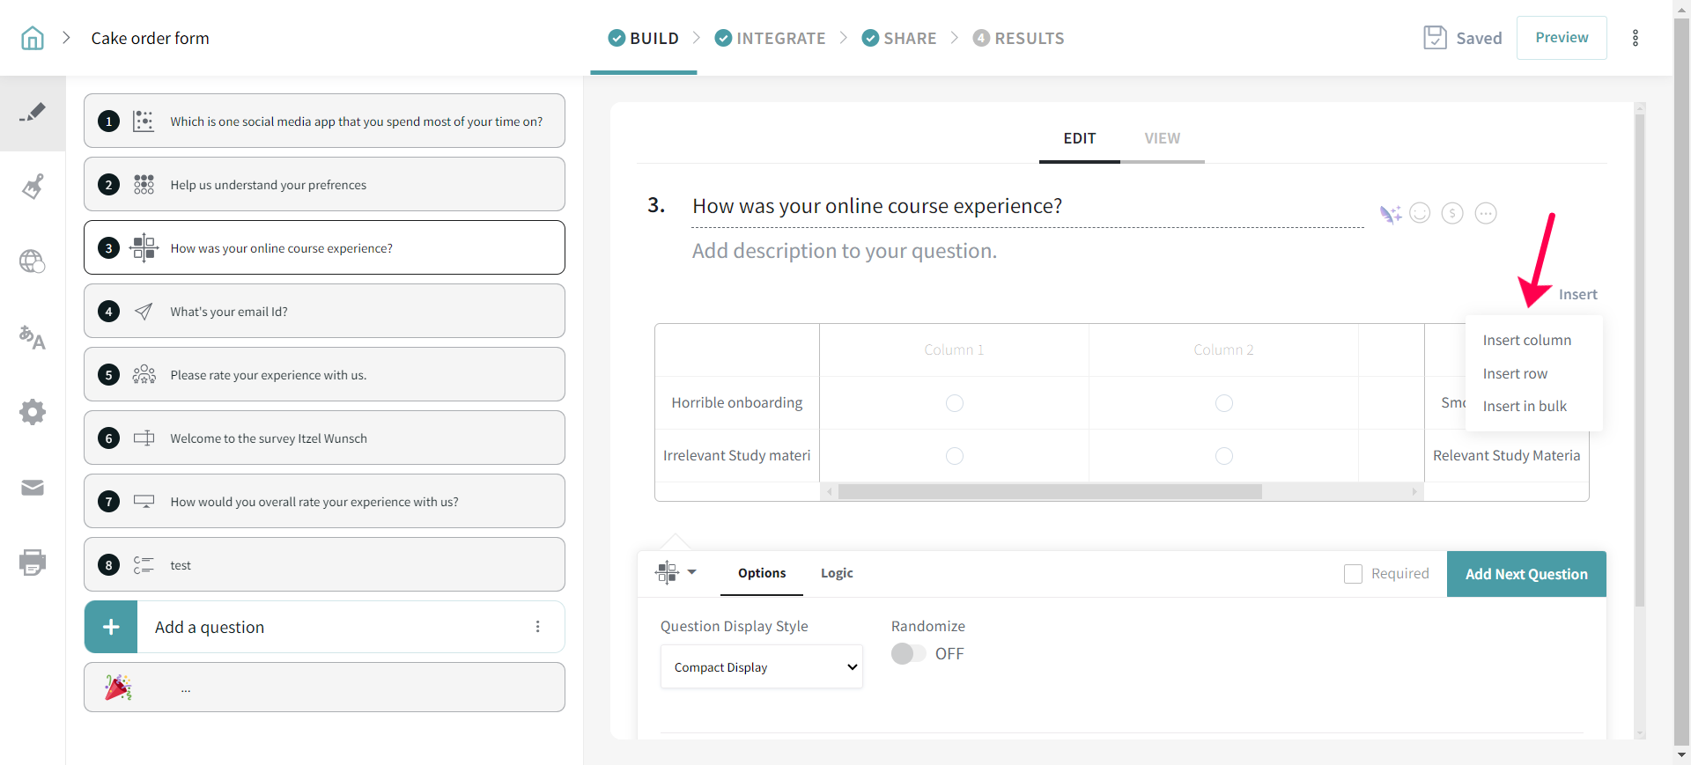1691x765 pixels.
Task: Click the question description field
Action: 844,251
